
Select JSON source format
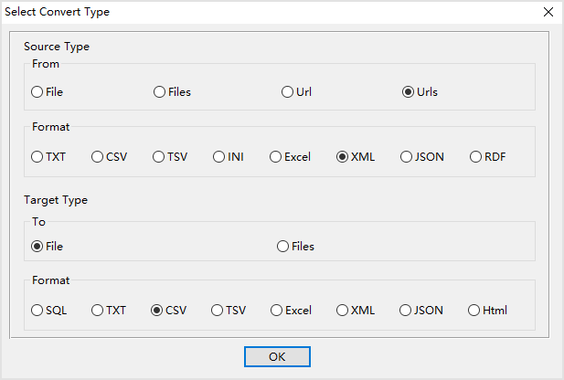[406, 157]
